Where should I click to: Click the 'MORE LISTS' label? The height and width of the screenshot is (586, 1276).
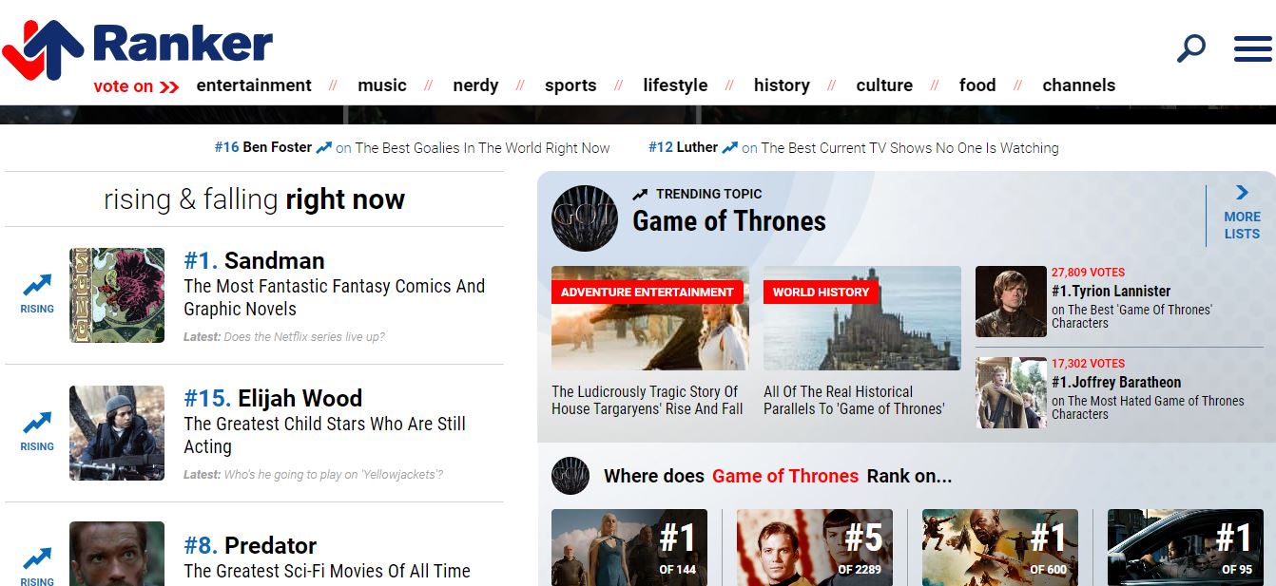pyautogui.click(x=1242, y=225)
